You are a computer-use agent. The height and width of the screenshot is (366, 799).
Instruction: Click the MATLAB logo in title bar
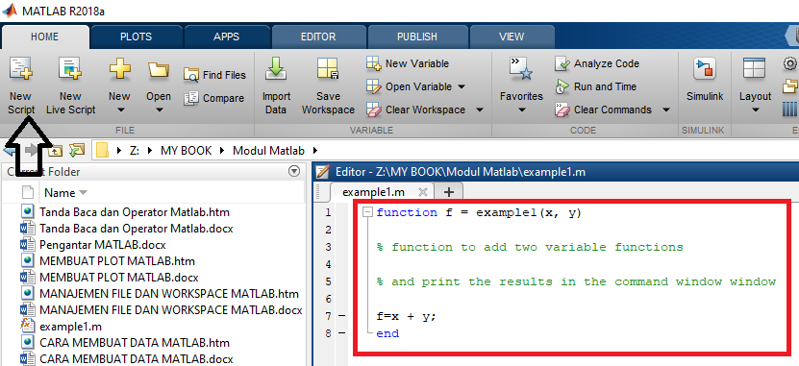(x=10, y=11)
